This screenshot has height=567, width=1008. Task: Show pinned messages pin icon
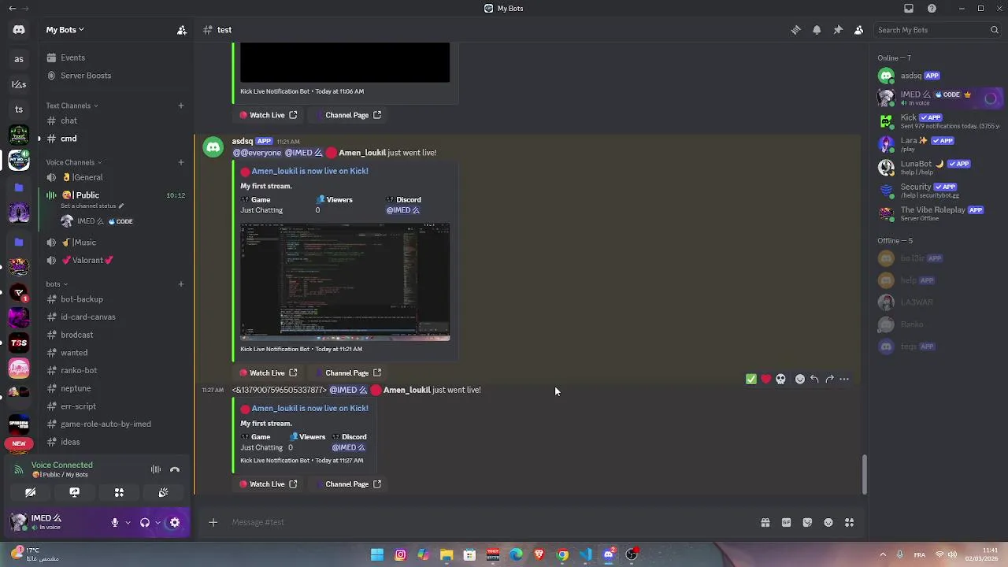coord(838,30)
